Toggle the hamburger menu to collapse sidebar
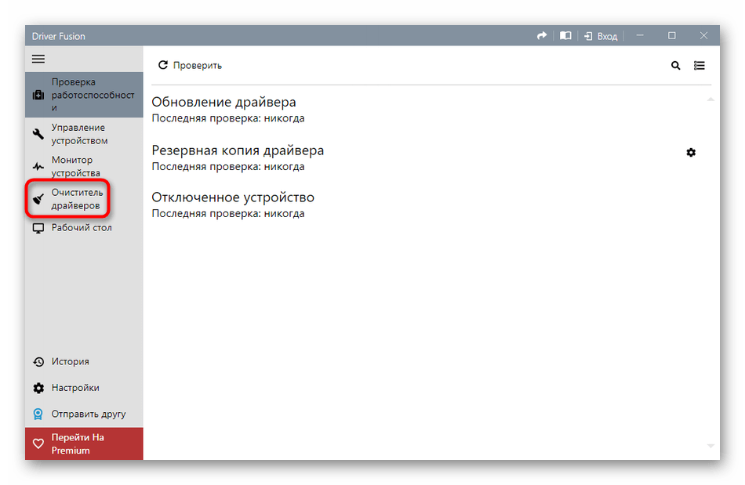 click(38, 58)
